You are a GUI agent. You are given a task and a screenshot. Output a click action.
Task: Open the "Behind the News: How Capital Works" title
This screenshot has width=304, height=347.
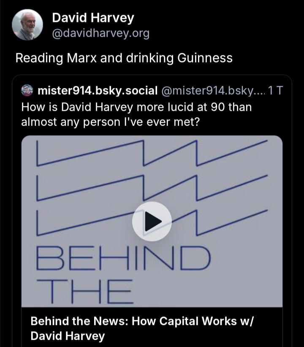pyautogui.click(x=141, y=321)
